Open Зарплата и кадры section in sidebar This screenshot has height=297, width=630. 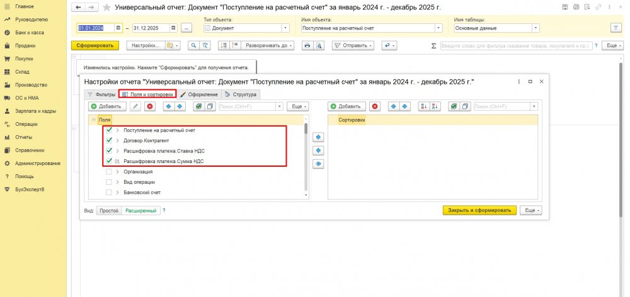pyautogui.click(x=35, y=111)
